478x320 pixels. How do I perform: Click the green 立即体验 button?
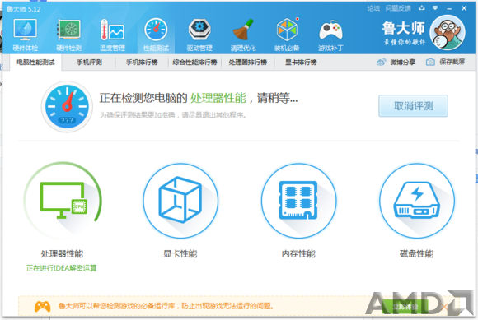click(405, 306)
